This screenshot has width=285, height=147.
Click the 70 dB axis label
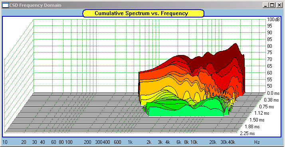coord(269,59)
